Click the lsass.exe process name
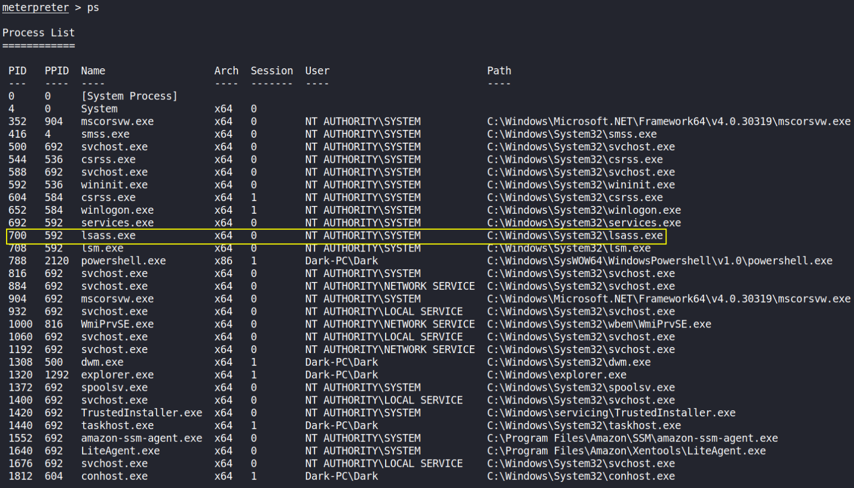The width and height of the screenshot is (854, 488). [108, 235]
